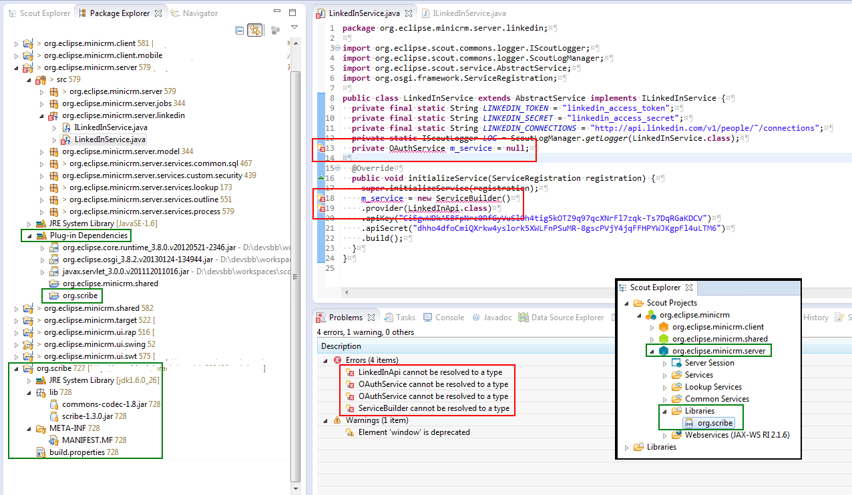
Task: Click Server Session icon in Scout tree
Action: click(676, 363)
